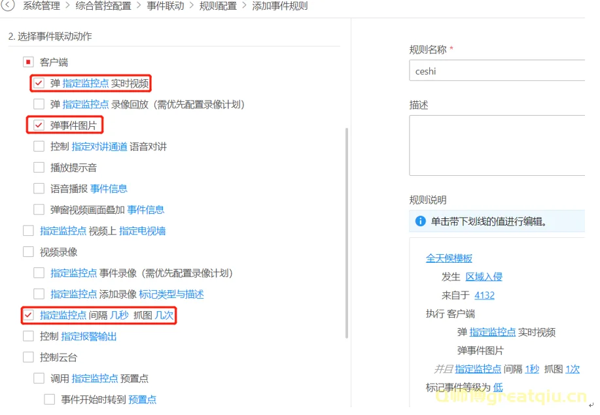Click 几秒 interval link in capture option
This screenshot has width=600, height=415.
coord(119,315)
